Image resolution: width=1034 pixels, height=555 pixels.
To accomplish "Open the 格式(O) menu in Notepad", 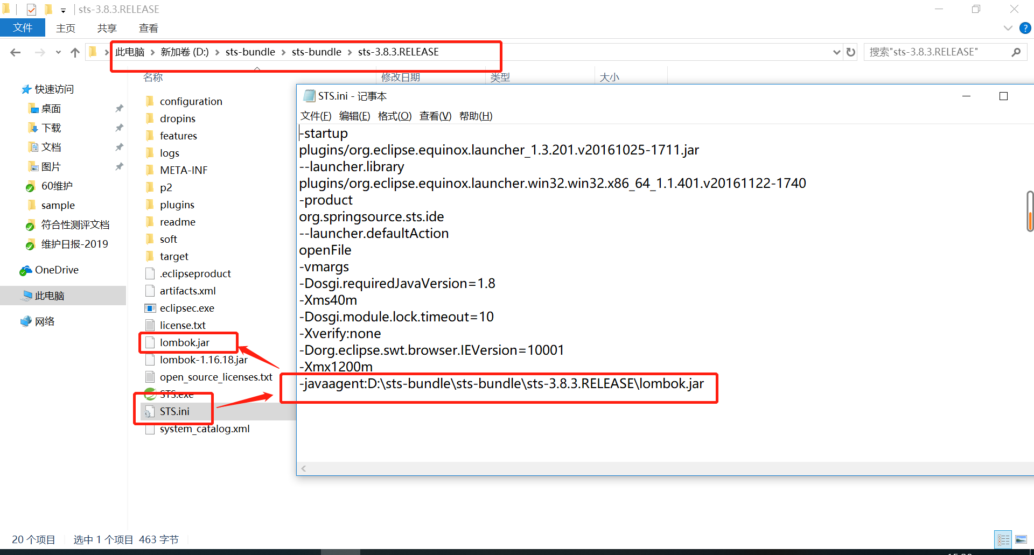I will click(395, 116).
